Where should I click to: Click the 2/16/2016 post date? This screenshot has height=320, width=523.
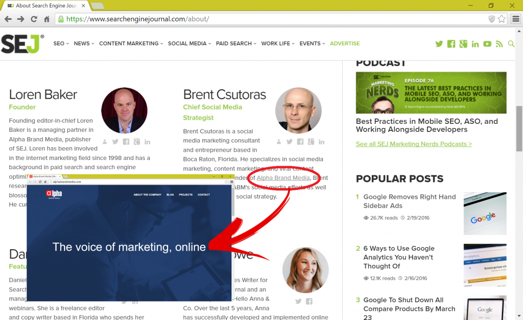[416, 278]
